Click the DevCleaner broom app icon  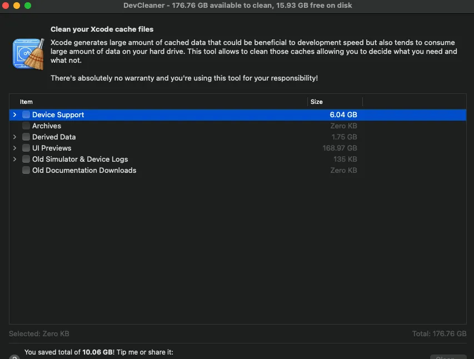[x=28, y=54]
